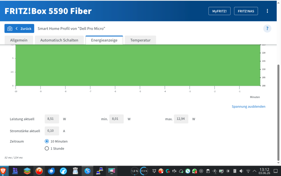The image size is (281, 176).
Task: Click the 'Zeitraum' label
Action: pos(17,141)
